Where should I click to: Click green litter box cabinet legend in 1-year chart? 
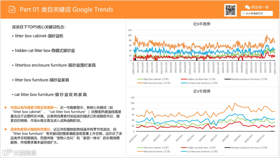(x=153, y=148)
